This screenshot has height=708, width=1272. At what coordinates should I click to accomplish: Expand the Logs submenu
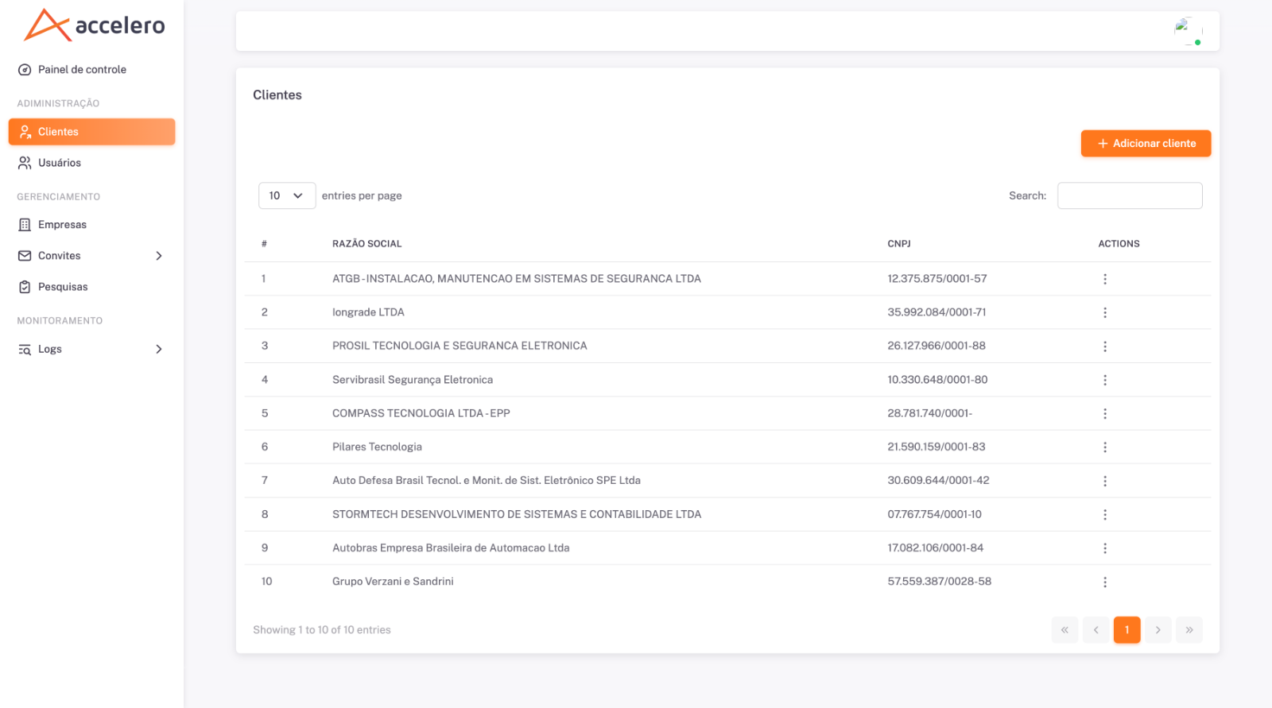(91, 349)
